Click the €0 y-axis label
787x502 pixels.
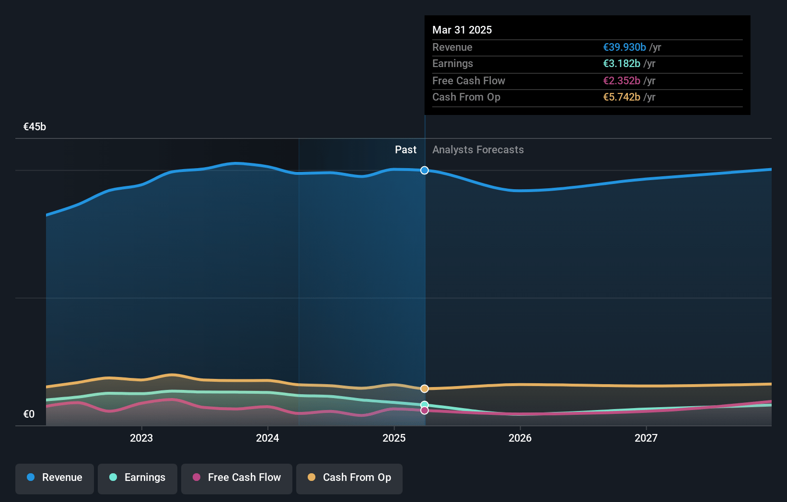(x=29, y=414)
